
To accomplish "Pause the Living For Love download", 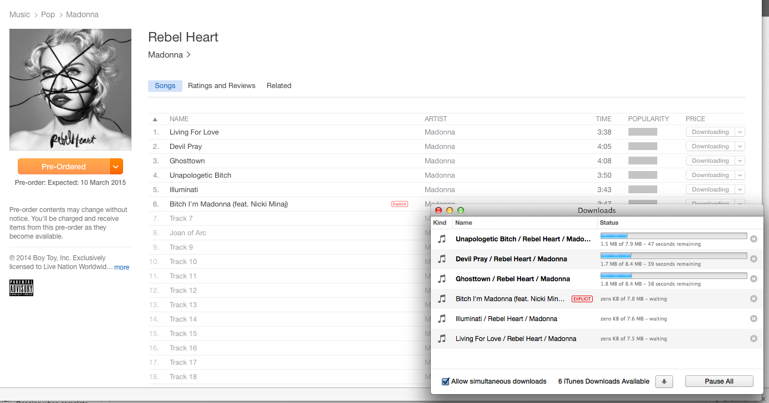I will coord(753,339).
